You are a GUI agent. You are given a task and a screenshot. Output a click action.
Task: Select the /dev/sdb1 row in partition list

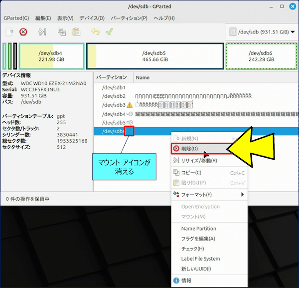pyautogui.click(x=114, y=87)
